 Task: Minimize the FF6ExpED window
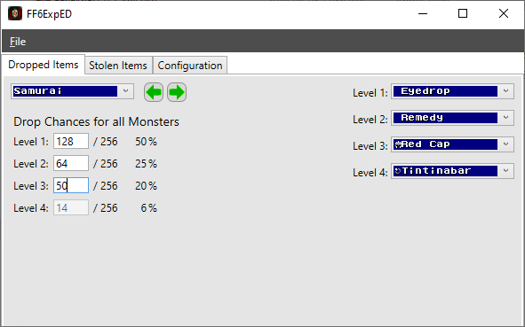[x=423, y=13]
